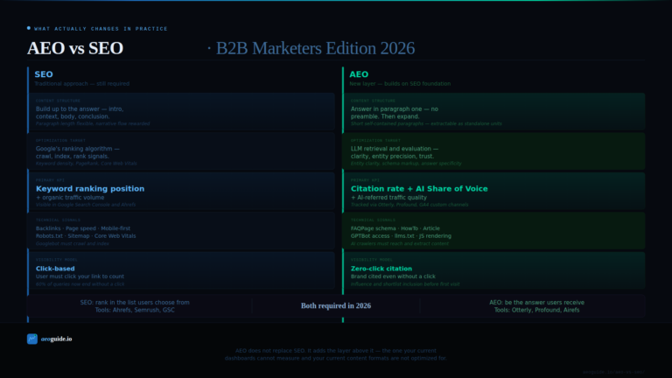Screen dimensions: 672x378
Task: Click 'Tools: Ahrefs, Semrush, GSC' line
Action: [135, 310]
